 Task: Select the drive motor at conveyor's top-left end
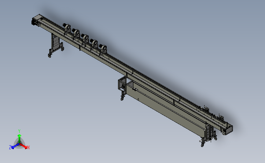(x=36, y=23)
